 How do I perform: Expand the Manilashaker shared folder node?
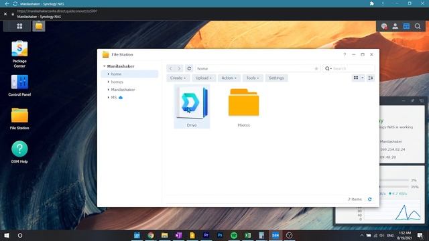pyautogui.click(x=109, y=90)
